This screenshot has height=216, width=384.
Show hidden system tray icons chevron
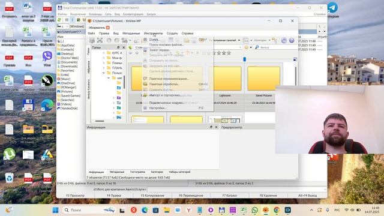(311, 210)
